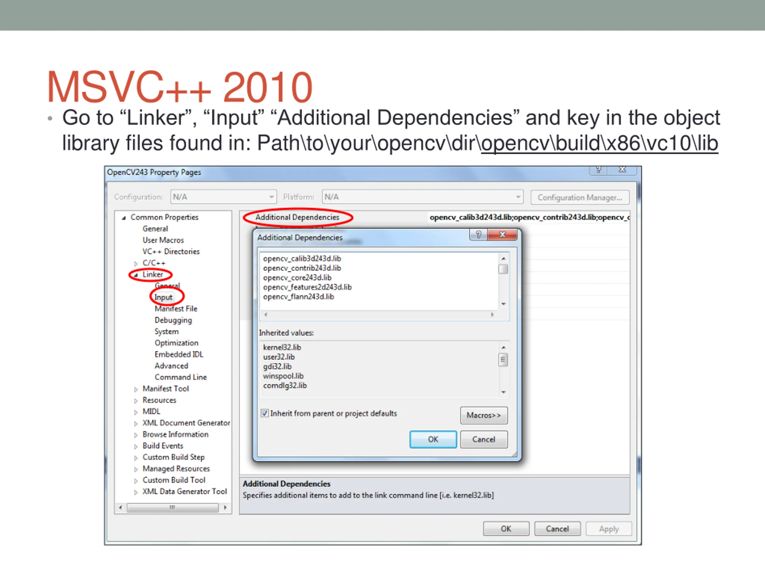Expand the XML Data Generator Tool node

click(x=136, y=492)
